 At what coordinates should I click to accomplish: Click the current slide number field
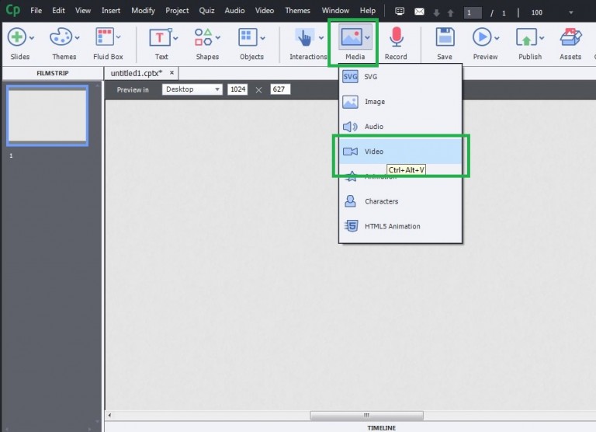coord(473,12)
